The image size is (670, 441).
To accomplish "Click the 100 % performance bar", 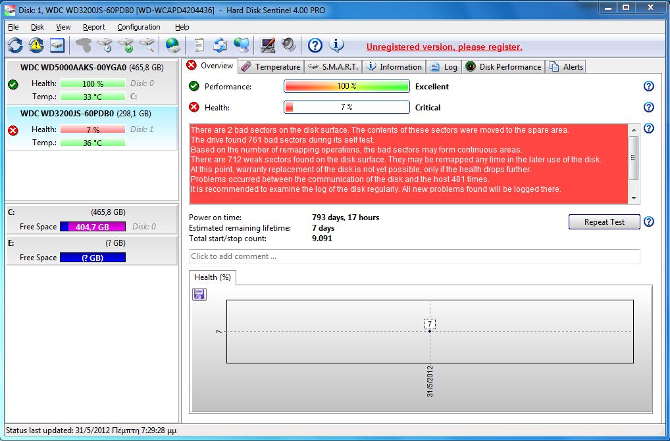I will point(347,86).
